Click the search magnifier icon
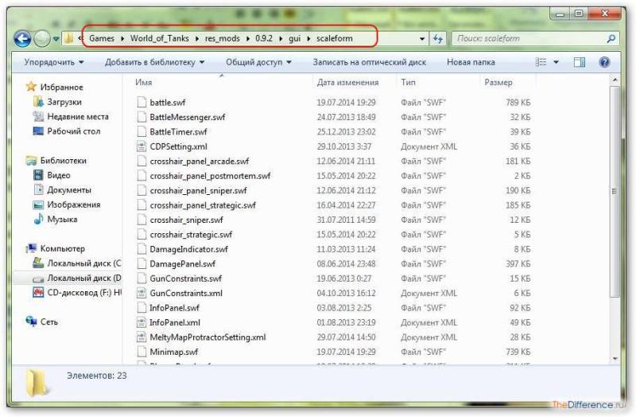 pyautogui.click(x=611, y=38)
